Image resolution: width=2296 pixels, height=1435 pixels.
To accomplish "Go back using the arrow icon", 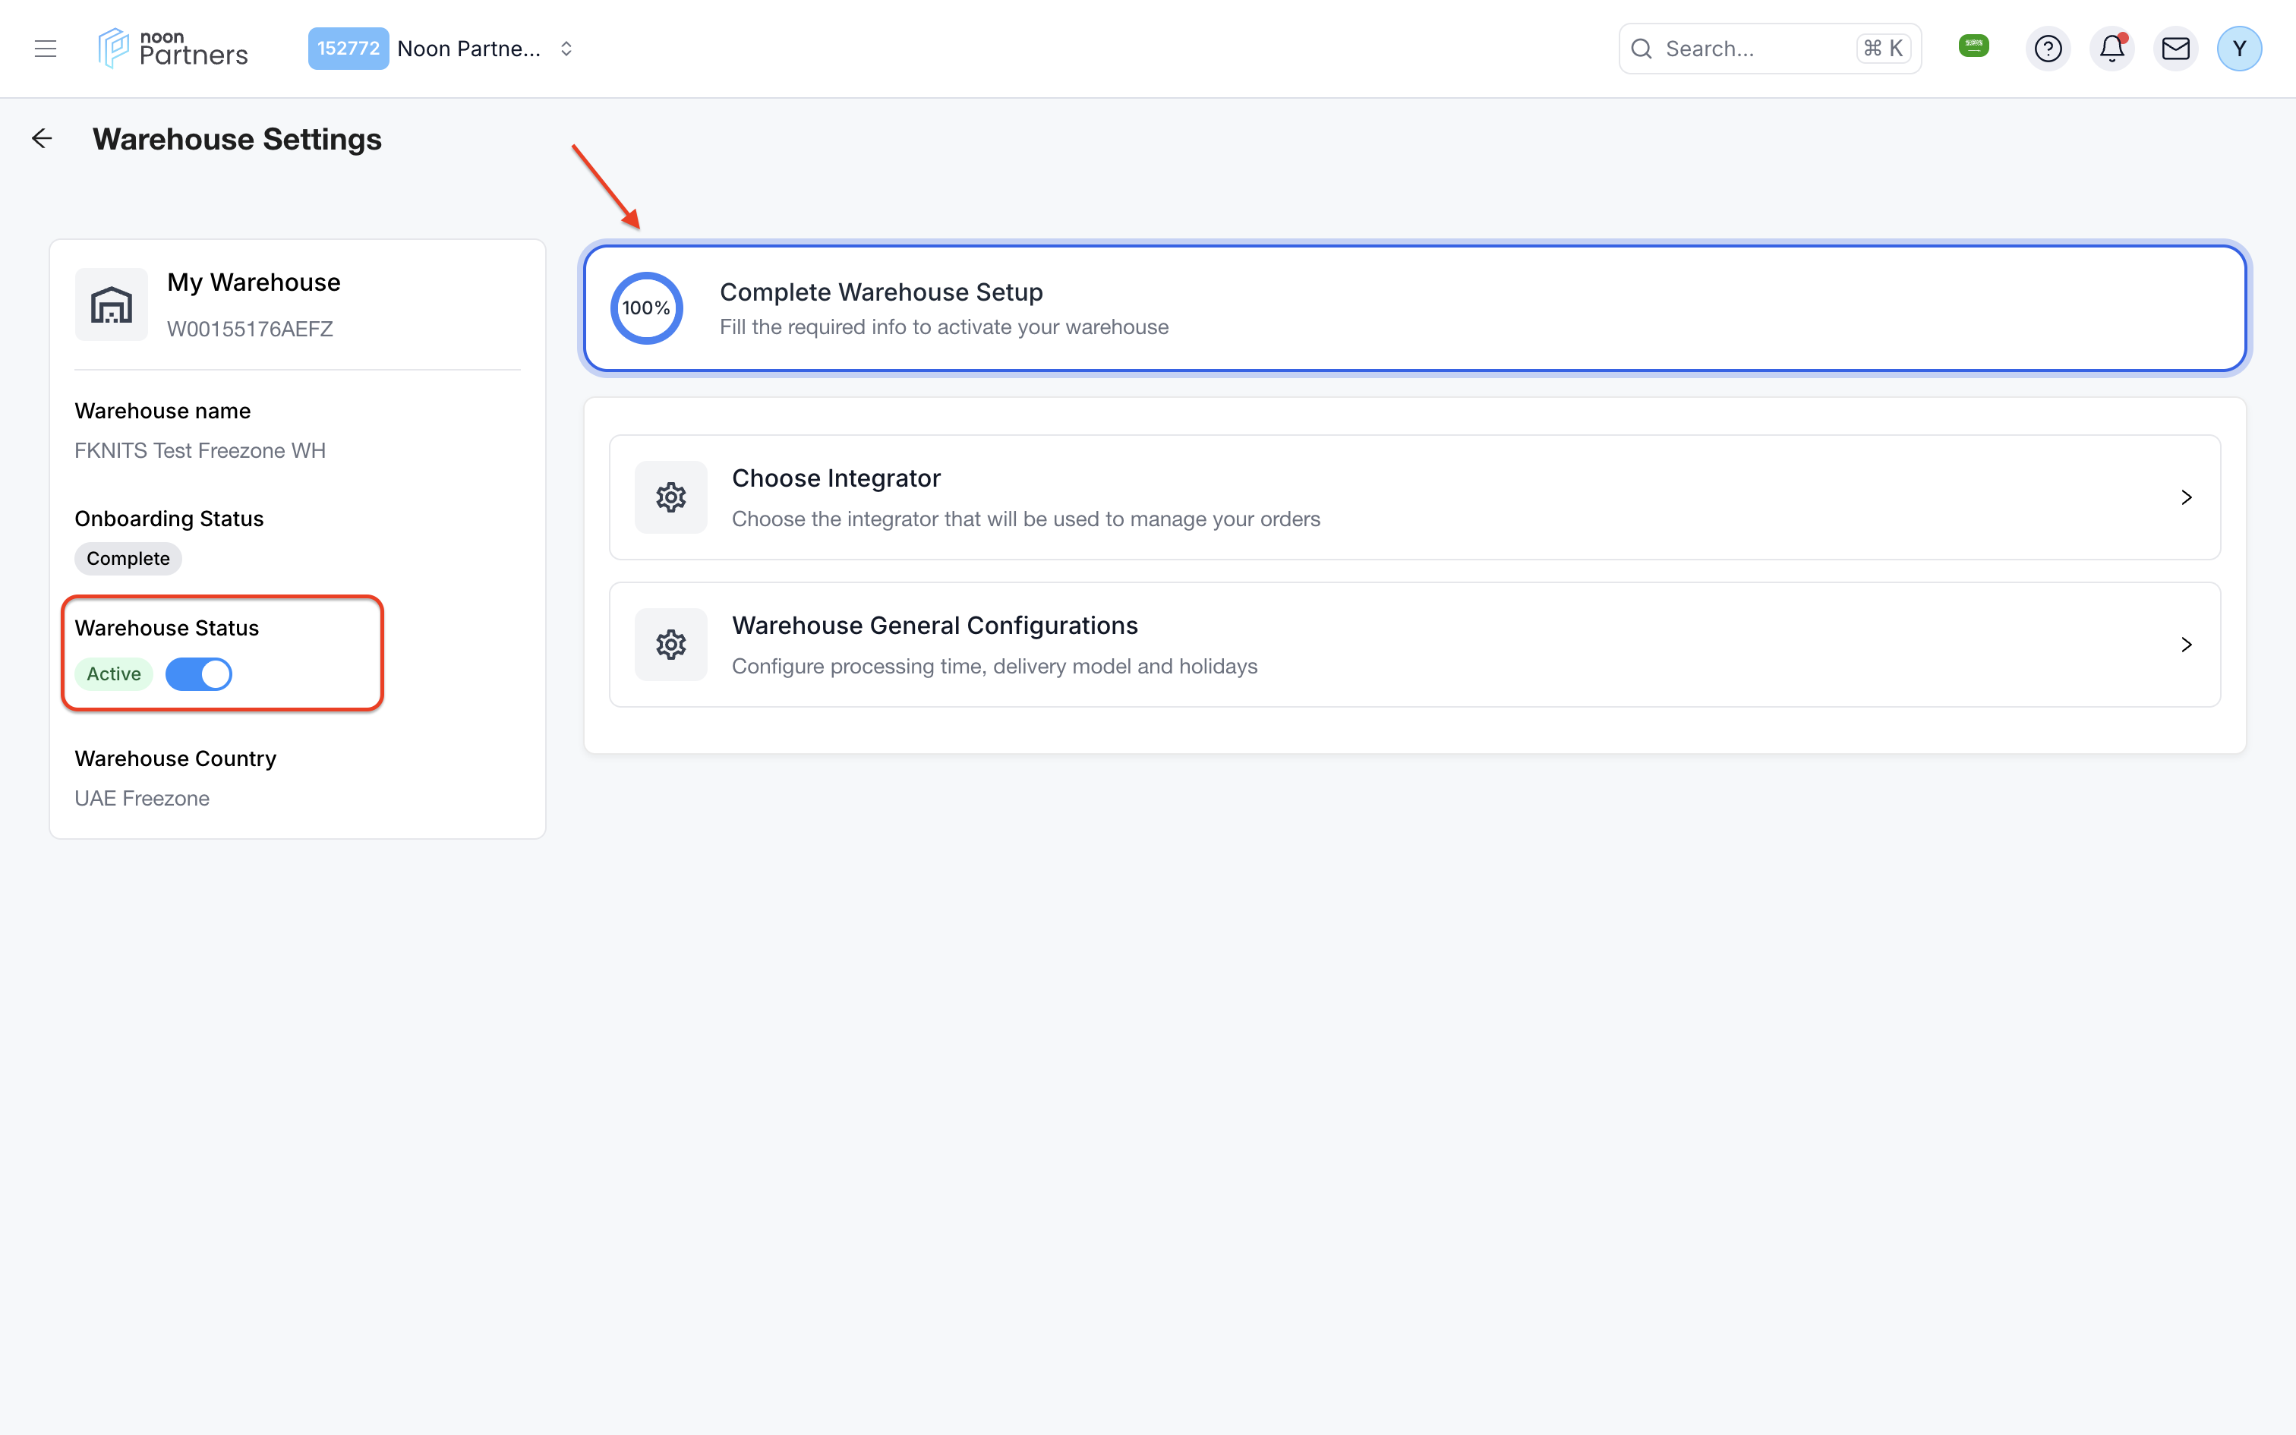I will (42, 138).
